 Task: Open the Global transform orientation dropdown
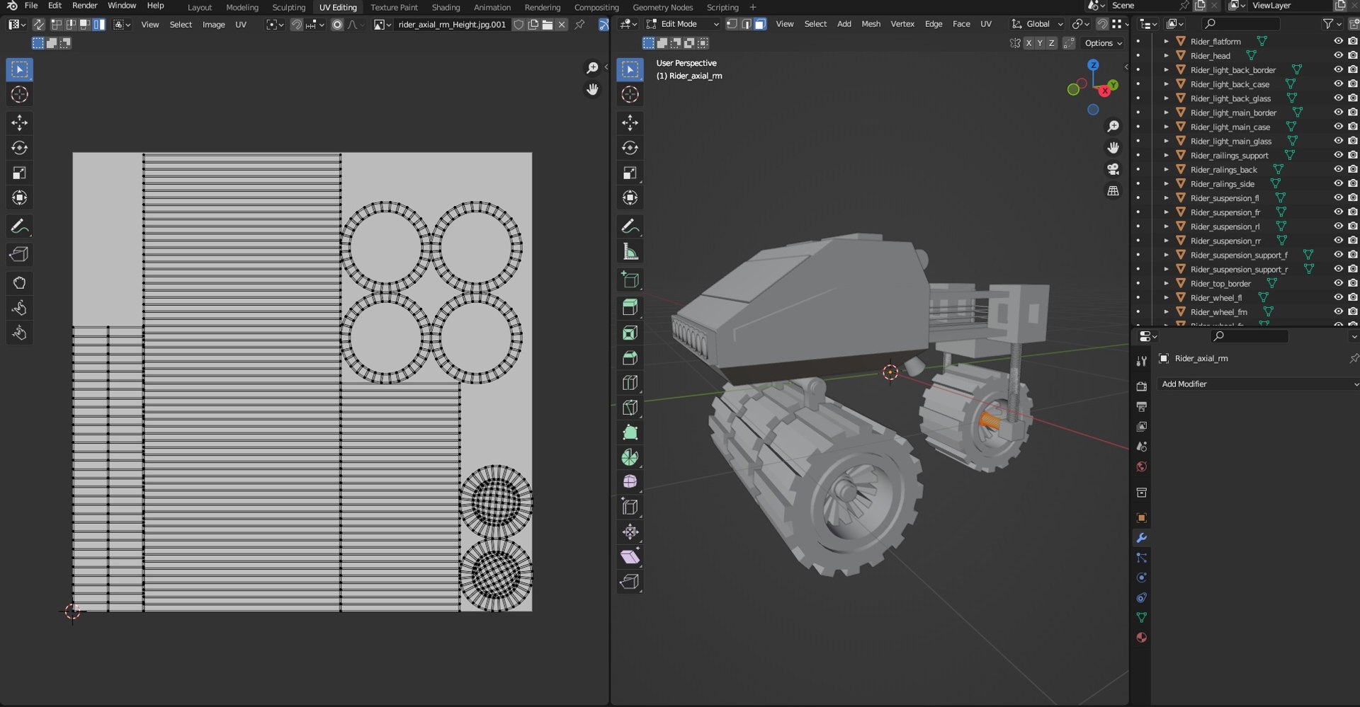pos(1038,24)
